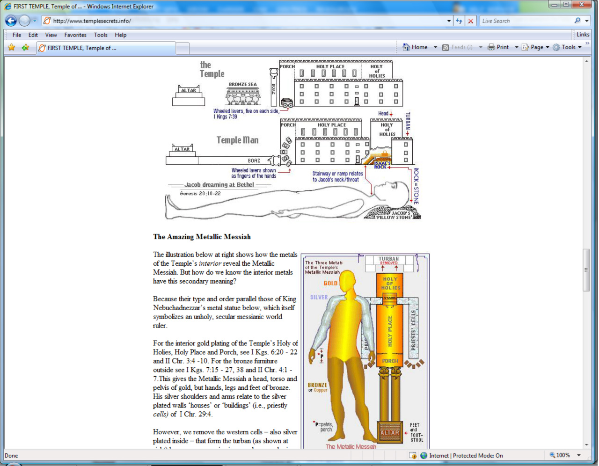
Task: Expand the address bar history dropdown
Action: point(449,21)
